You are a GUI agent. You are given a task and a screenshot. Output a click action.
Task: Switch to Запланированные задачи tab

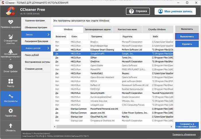pyautogui.click(x=97, y=29)
